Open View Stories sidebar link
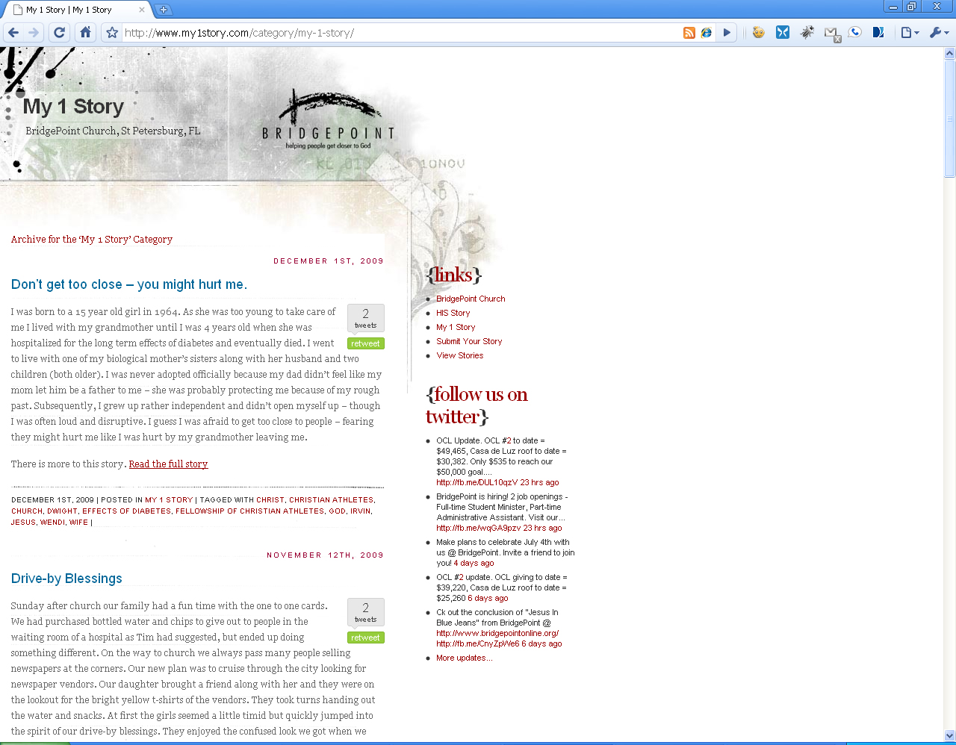This screenshot has height=745, width=956. pos(459,355)
